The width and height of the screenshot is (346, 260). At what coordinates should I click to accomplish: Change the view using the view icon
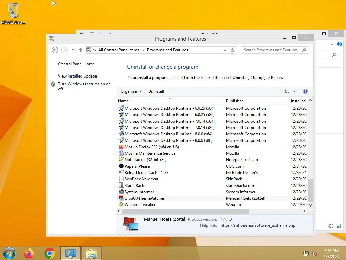click(x=287, y=91)
